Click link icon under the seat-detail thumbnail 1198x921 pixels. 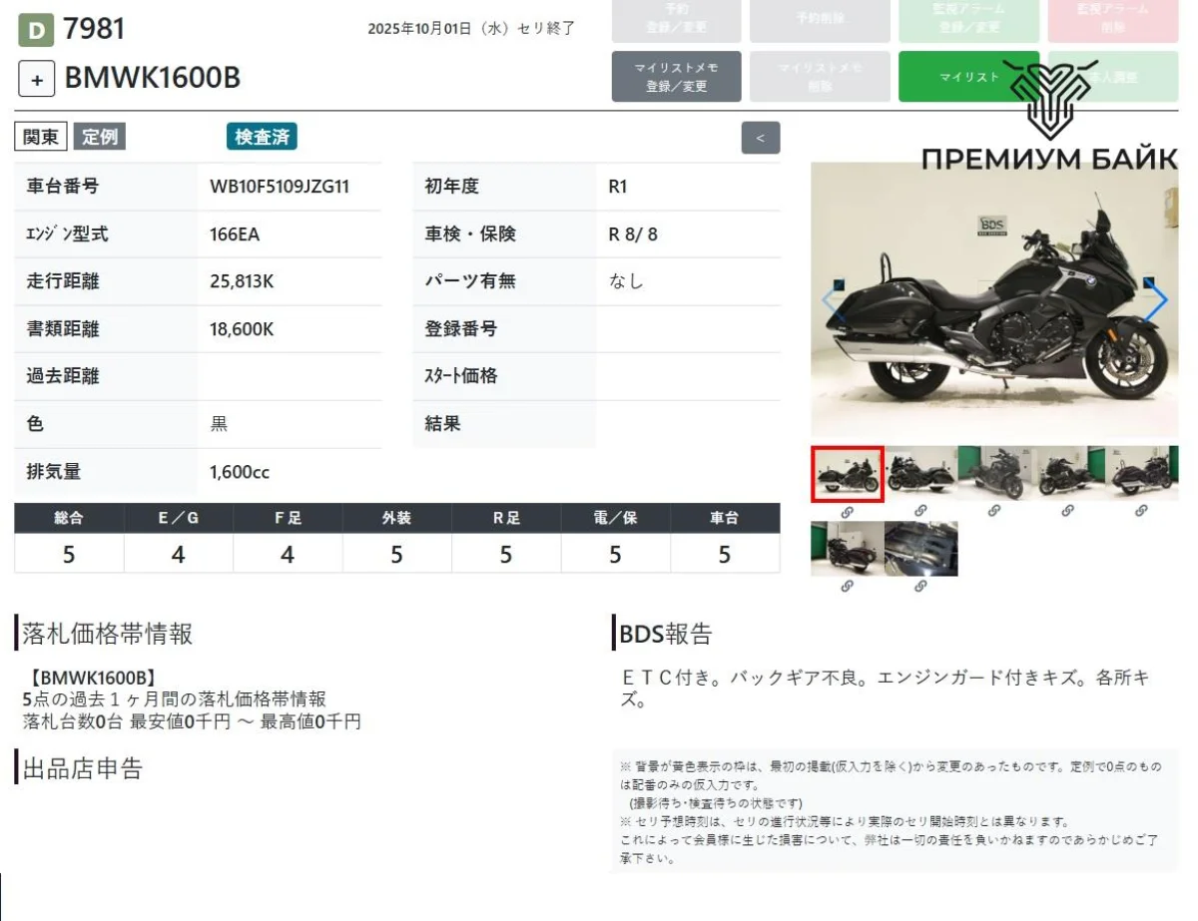(920, 586)
